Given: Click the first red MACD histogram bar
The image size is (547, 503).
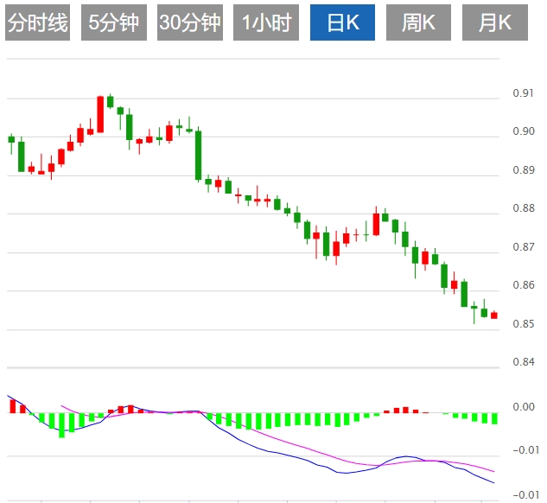Looking at the screenshot, I should pyautogui.click(x=13, y=406).
